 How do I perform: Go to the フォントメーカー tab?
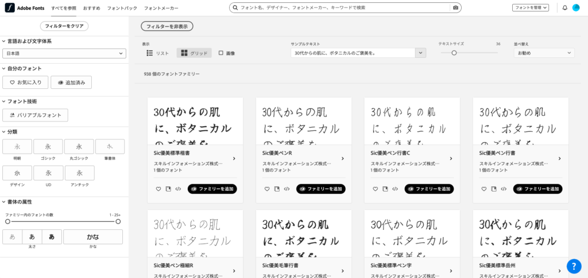tap(161, 8)
